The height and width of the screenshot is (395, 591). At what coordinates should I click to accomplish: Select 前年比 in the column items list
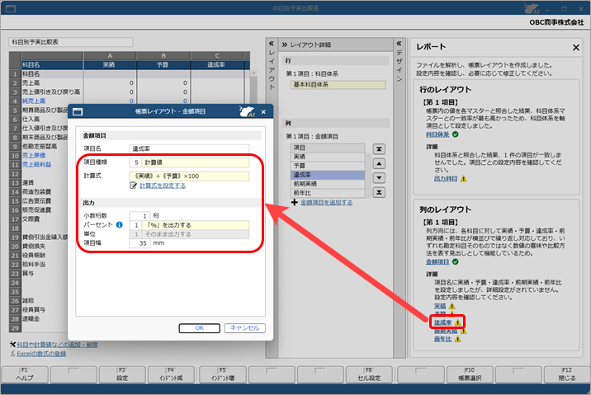coord(328,193)
